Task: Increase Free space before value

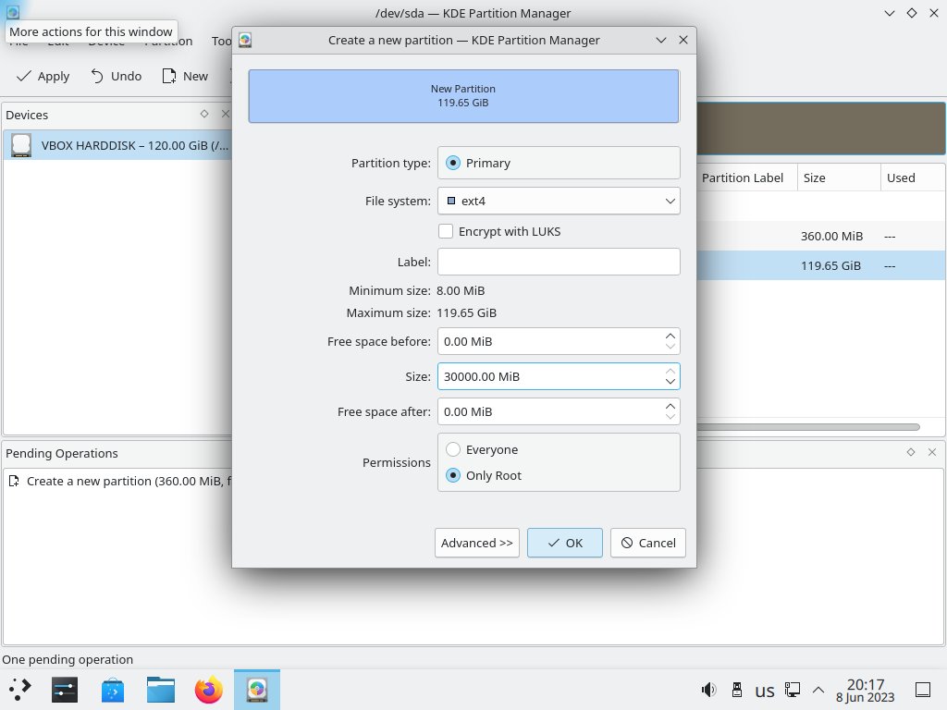Action: point(670,337)
